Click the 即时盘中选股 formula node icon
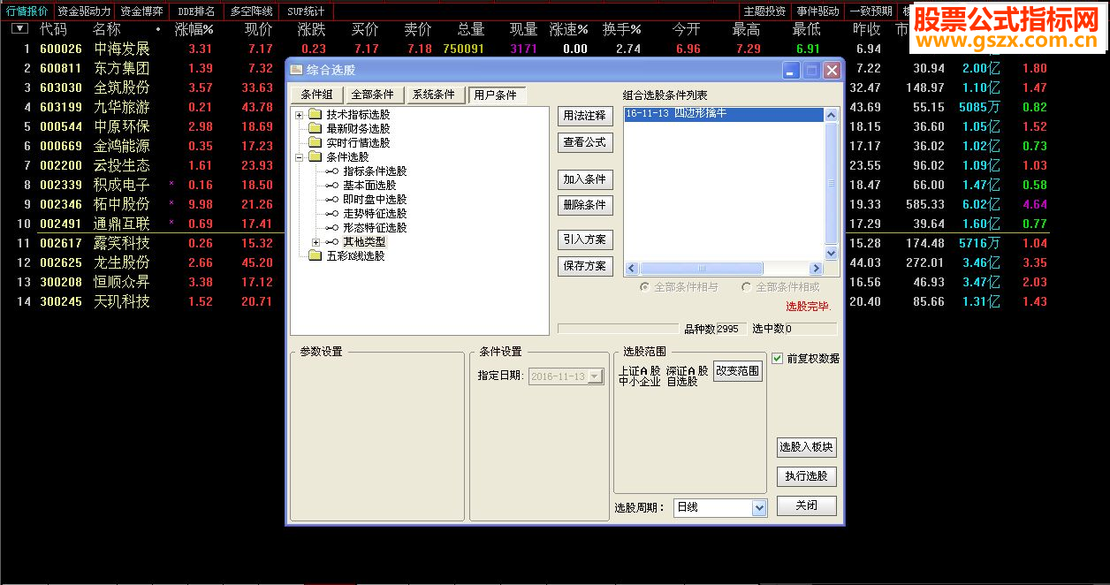1110x585 pixels. tap(332, 200)
